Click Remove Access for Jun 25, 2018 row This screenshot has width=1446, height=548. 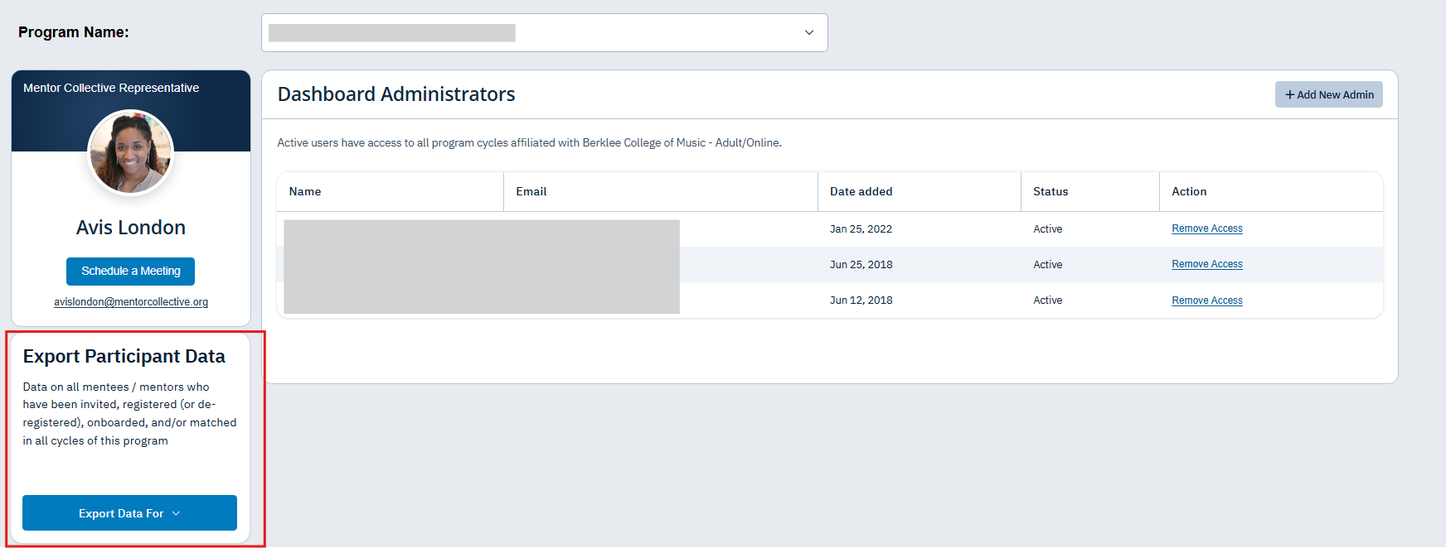(x=1206, y=264)
